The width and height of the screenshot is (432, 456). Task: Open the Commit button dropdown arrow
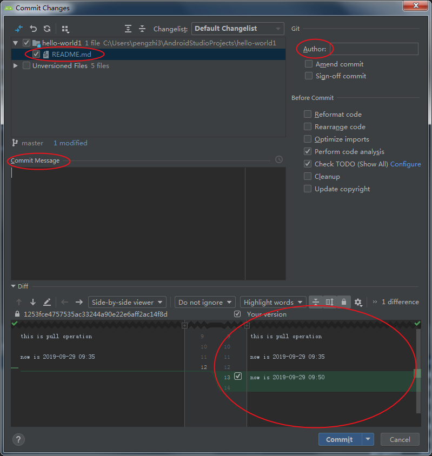click(368, 439)
